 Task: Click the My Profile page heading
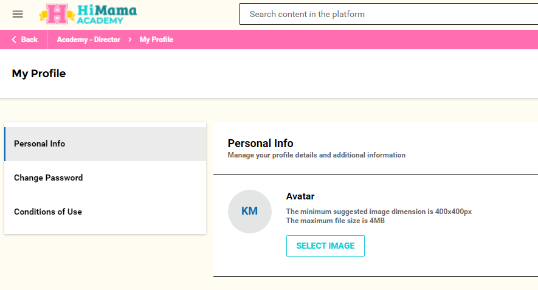point(39,74)
